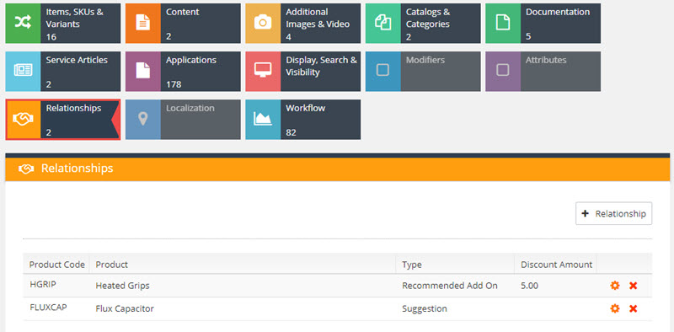Click the orange Content document icon
The width and height of the screenshot is (674, 332).
pyautogui.click(x=142, y=24)
